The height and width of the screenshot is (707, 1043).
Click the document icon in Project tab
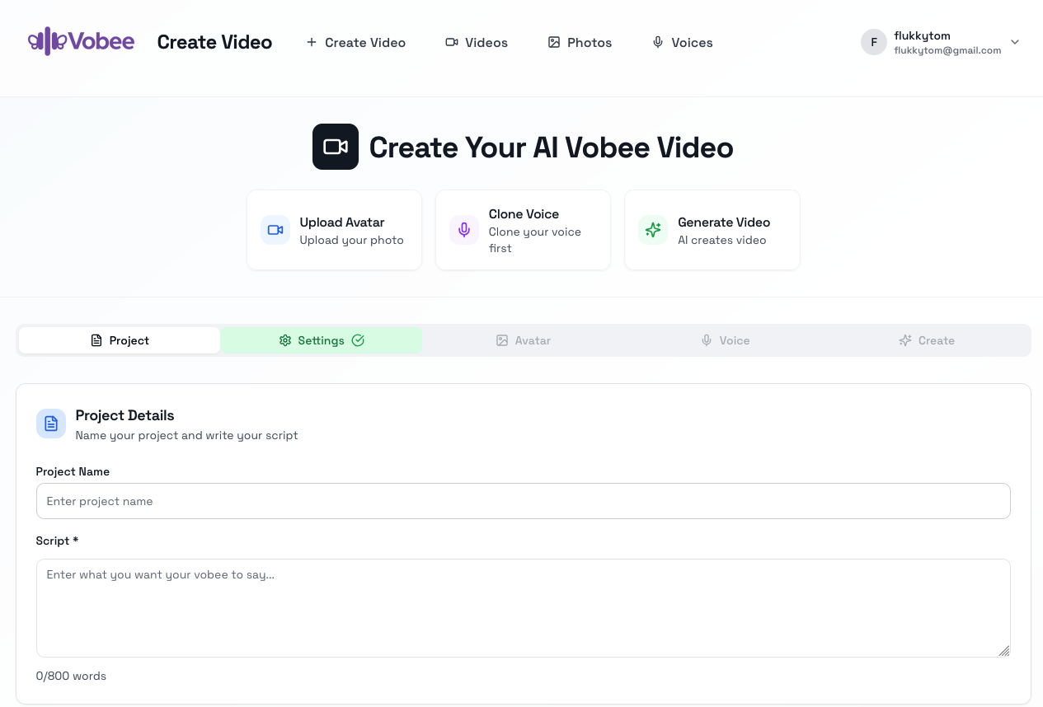tap(96, 340)
